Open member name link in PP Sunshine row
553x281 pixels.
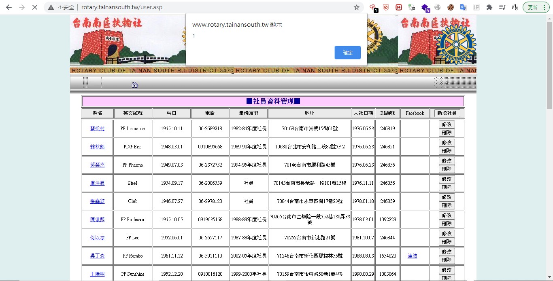tap(97, 274)
